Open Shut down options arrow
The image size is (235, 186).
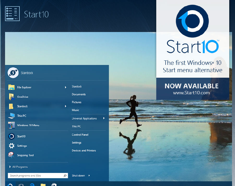pyautogui.click(x=89, y=176)
